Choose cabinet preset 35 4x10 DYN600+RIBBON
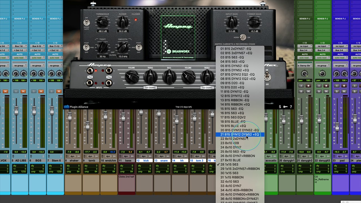The height and width of the screenshot is (203, 361). pyautogui.click(x=240, y=195)
